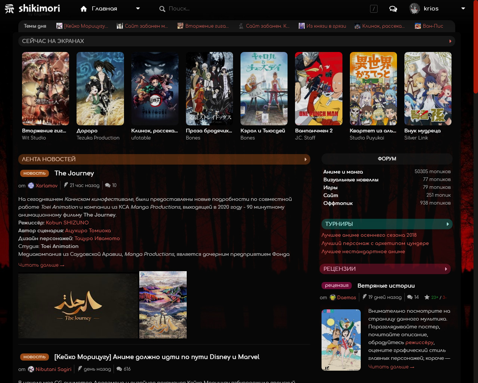Open the messages chat bubble icon
The image size is (478, 383).
click(x=393, y=9)
